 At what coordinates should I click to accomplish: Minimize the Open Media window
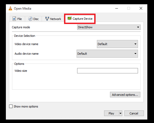(x=117, y=9)
